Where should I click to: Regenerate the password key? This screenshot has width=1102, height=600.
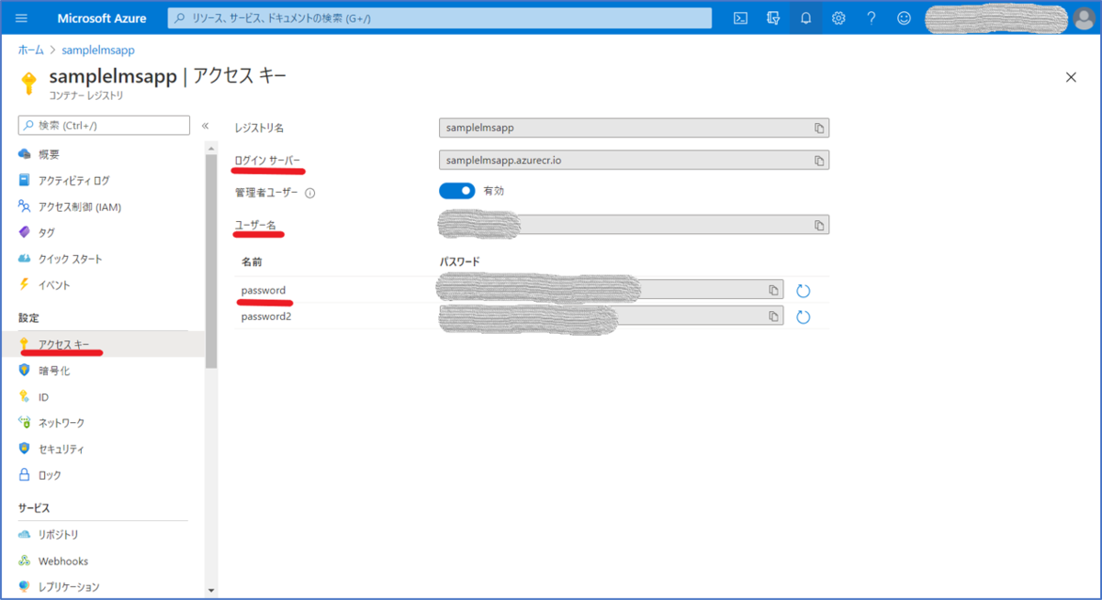(803, 291)
